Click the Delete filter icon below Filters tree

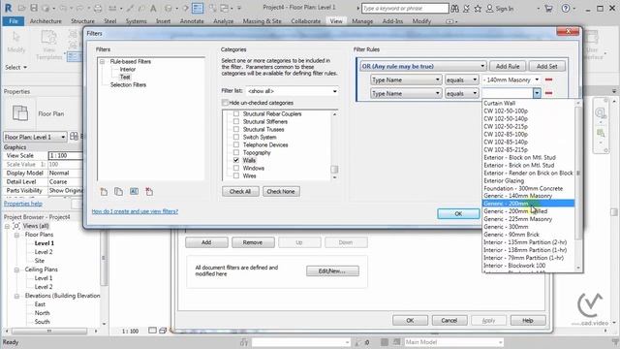[x=149, y=192]
